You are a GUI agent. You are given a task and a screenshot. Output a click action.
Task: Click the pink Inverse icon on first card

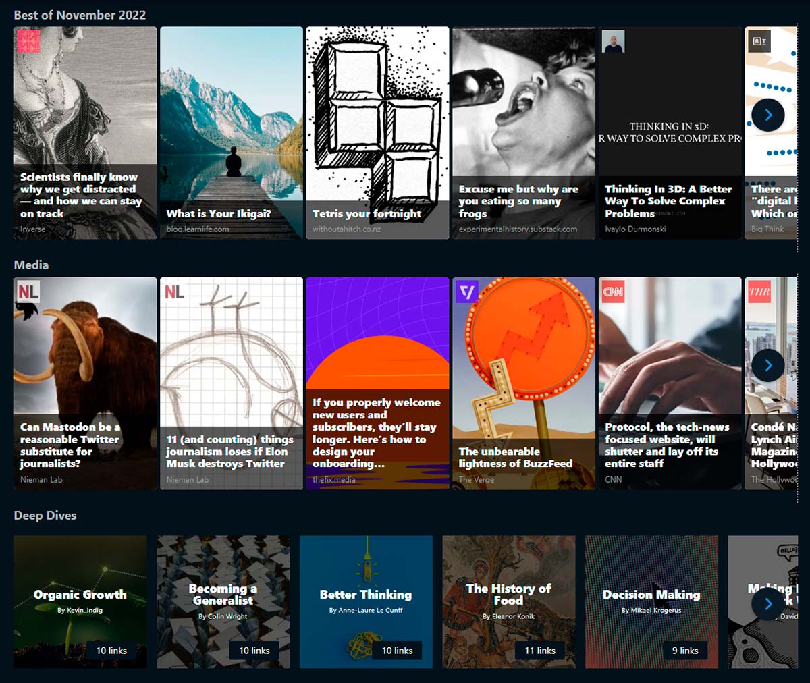click(28, 41)
